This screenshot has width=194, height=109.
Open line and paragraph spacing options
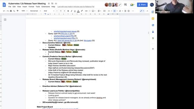104,11
